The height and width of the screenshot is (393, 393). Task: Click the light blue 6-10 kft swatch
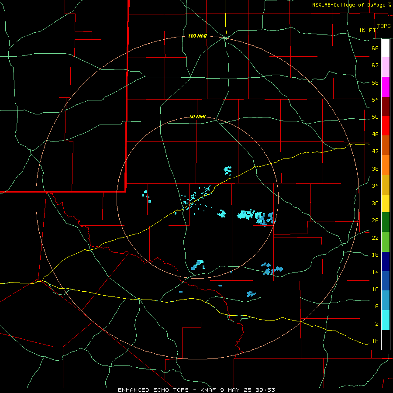click(386, 300)
